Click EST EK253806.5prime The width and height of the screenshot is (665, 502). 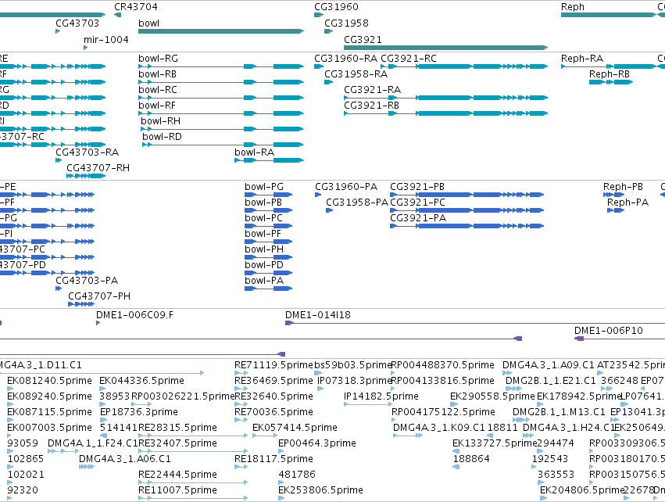click(281, 498)
